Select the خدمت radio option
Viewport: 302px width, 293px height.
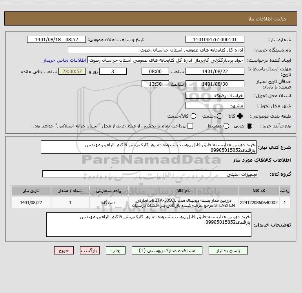pos(220,116)
